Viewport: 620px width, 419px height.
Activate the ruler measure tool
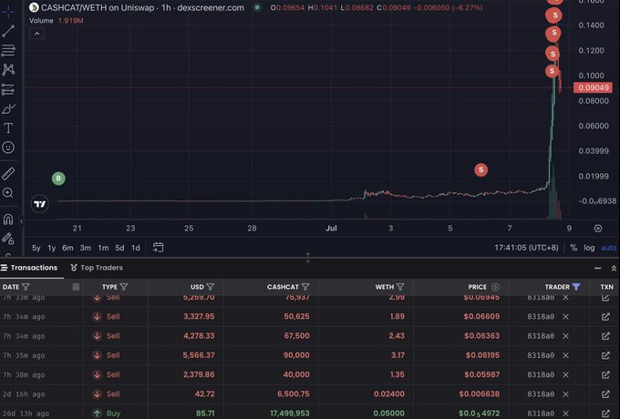click(8, 173)
